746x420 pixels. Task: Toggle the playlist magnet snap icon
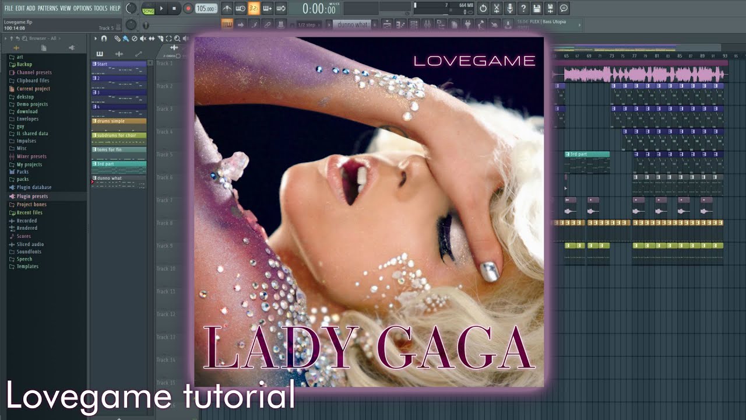(x=104, y=38)
